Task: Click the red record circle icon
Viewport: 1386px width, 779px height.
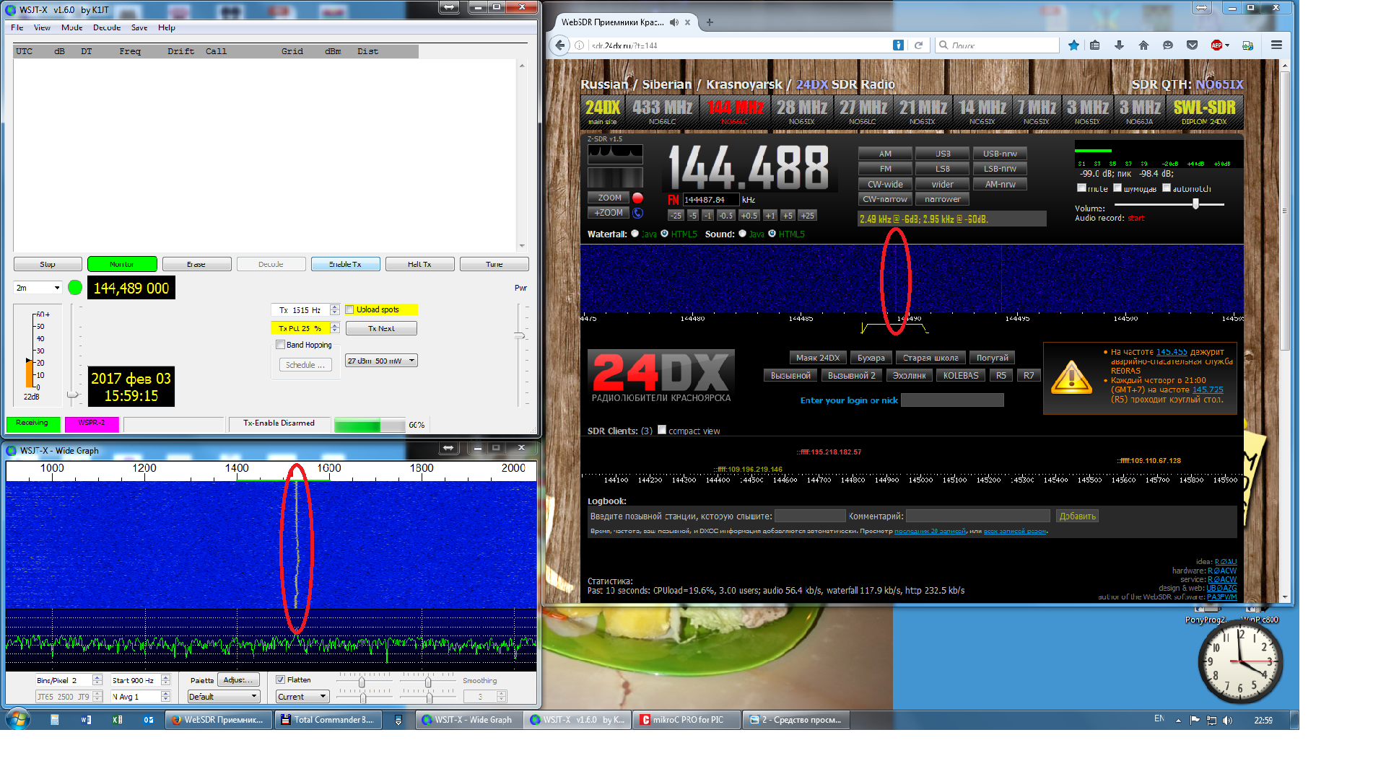Action: coord(637,198)
